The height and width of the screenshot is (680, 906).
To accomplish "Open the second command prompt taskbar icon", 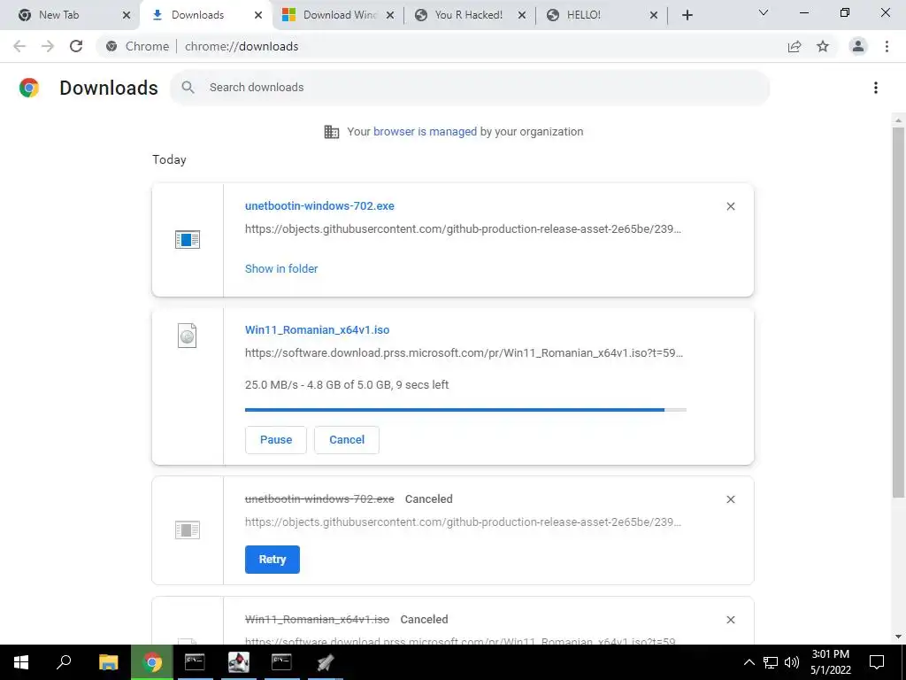I will coord(281,662).
